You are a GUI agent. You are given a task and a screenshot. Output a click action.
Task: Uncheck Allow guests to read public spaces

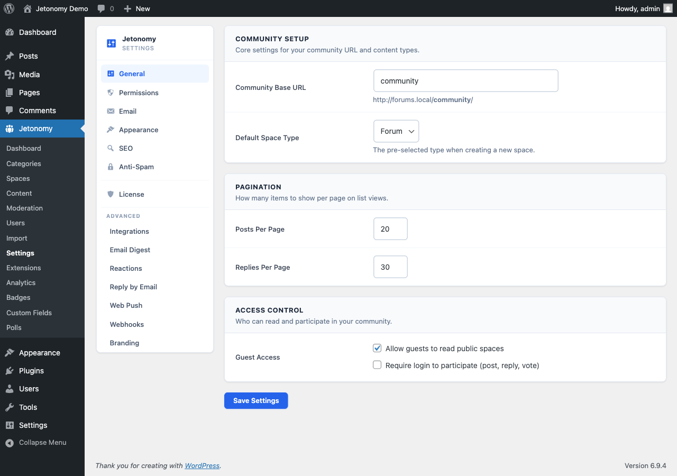click(x=377, y=348)
